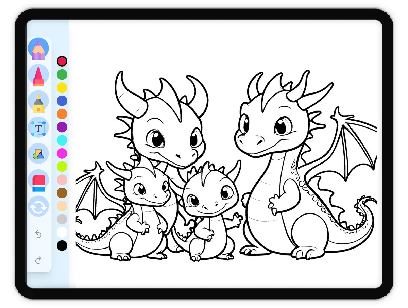Activate the text box tool

pyautogui.click(x=38, y=128)
